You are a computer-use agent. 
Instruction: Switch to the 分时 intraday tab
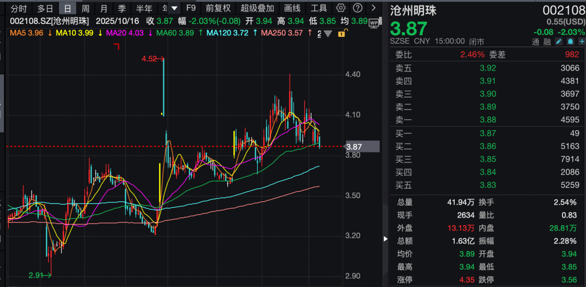pos(18,8)
